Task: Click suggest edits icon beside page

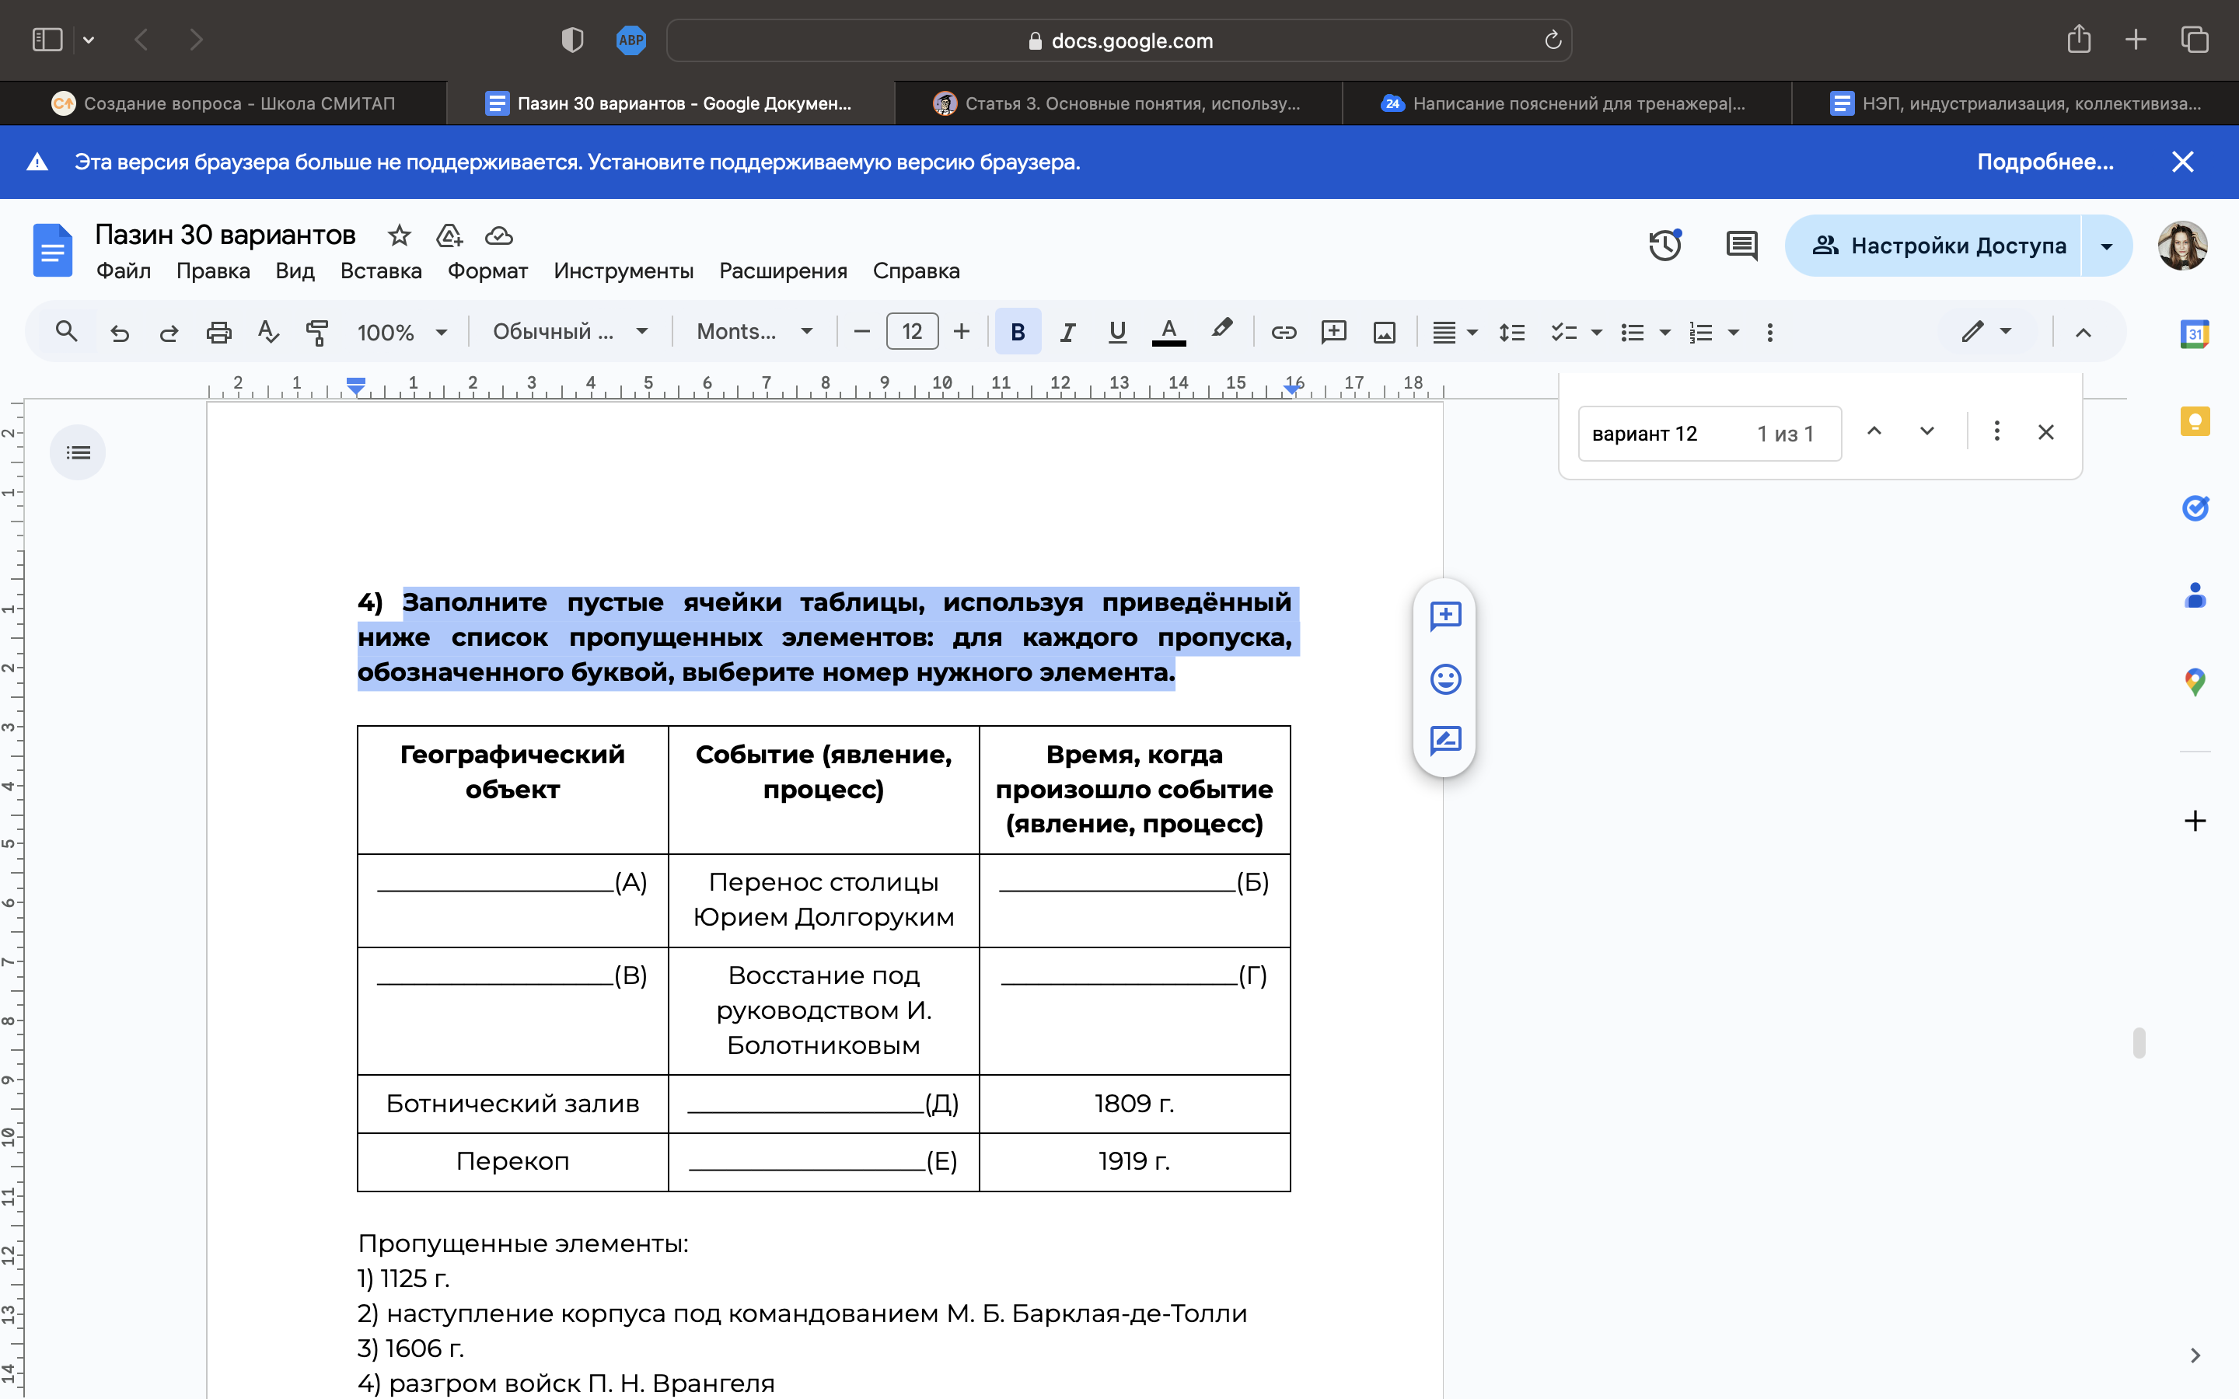Action: coord(1445,740)
